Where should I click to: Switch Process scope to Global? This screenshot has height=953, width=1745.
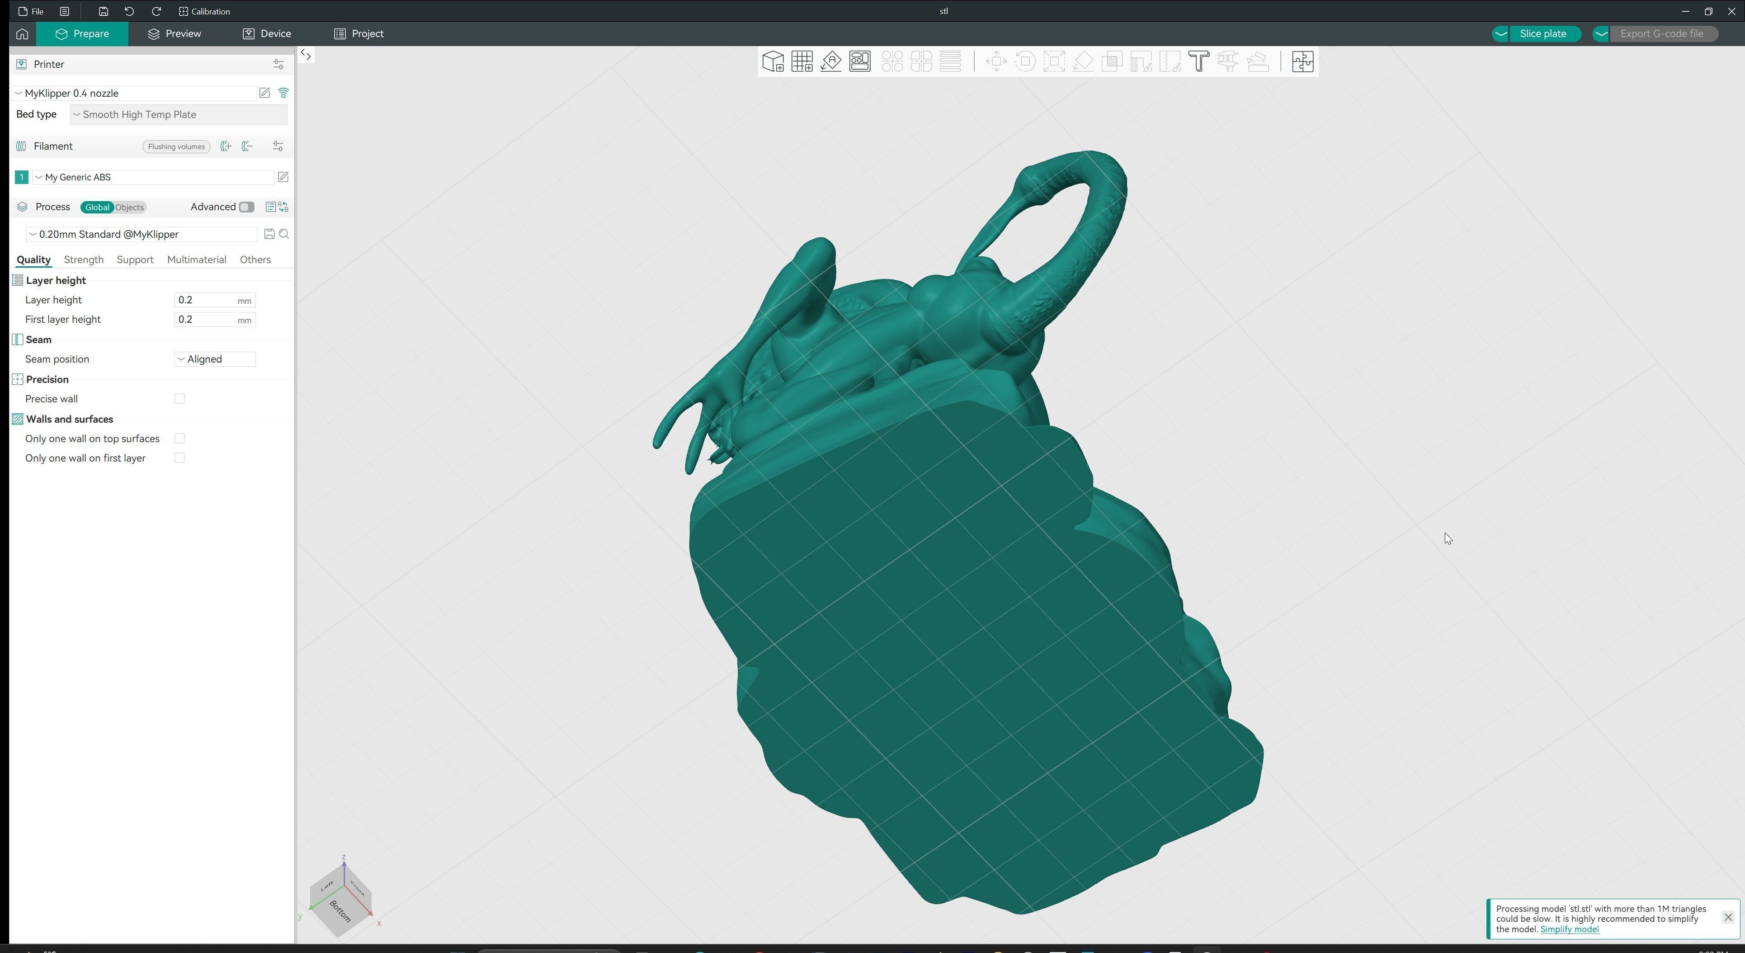97,207
